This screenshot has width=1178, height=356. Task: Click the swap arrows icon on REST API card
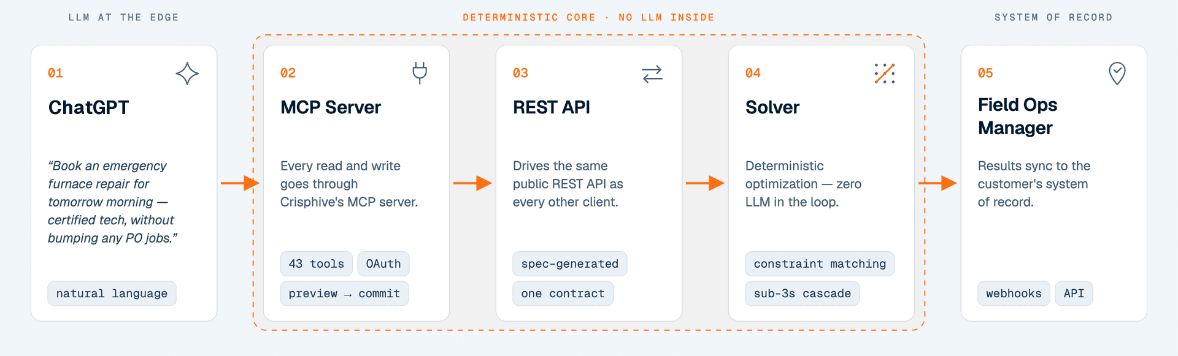pyautogui.click(x=652, y=74)
